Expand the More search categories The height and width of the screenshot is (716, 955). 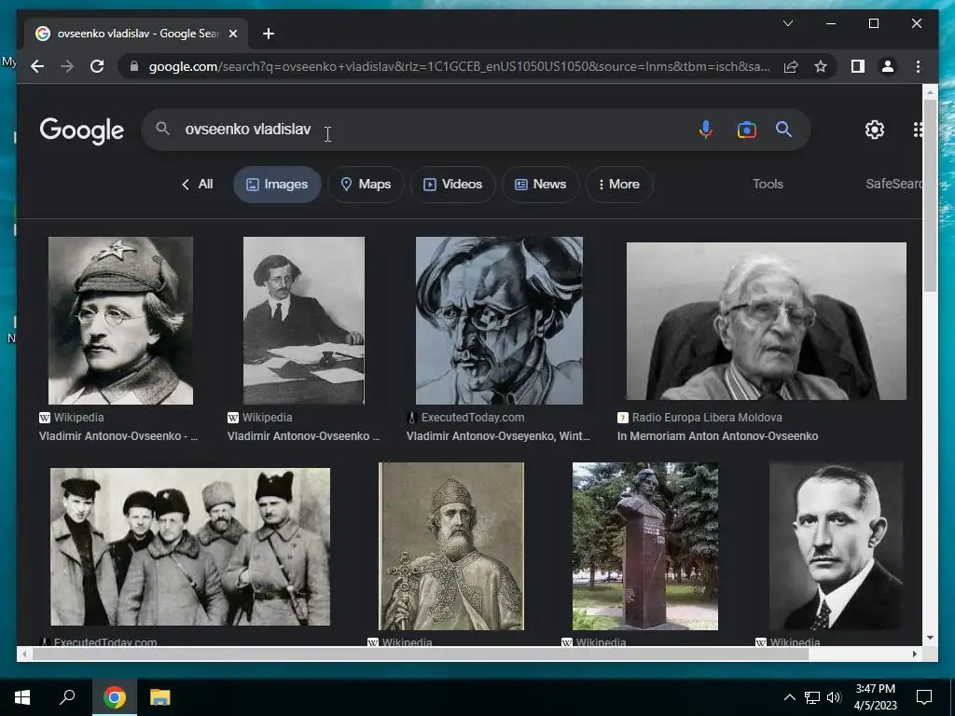pyautogui.click(x=619, y=185)
